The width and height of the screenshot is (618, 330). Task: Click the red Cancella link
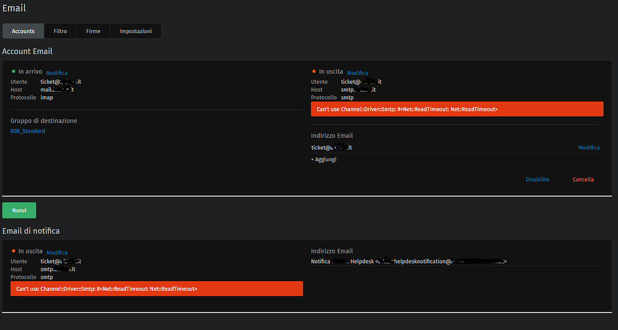click(583, 179)
